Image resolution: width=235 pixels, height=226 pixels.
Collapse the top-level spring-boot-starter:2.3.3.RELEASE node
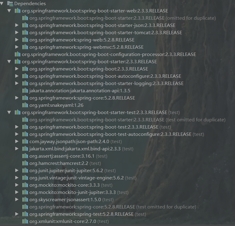click(x=9, y=62)
